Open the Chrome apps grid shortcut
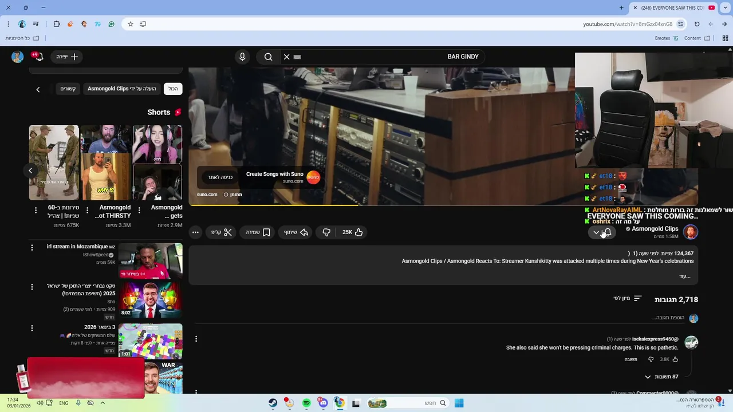This screenshot has width=733, height=412. click(x=724, y=38)
